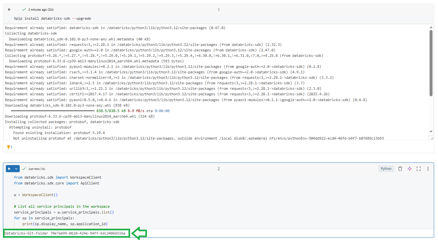Click the output scrollbar's down arrow in cell 1
Viewport: 438px width, 240px height.
[x=431, y=131]
